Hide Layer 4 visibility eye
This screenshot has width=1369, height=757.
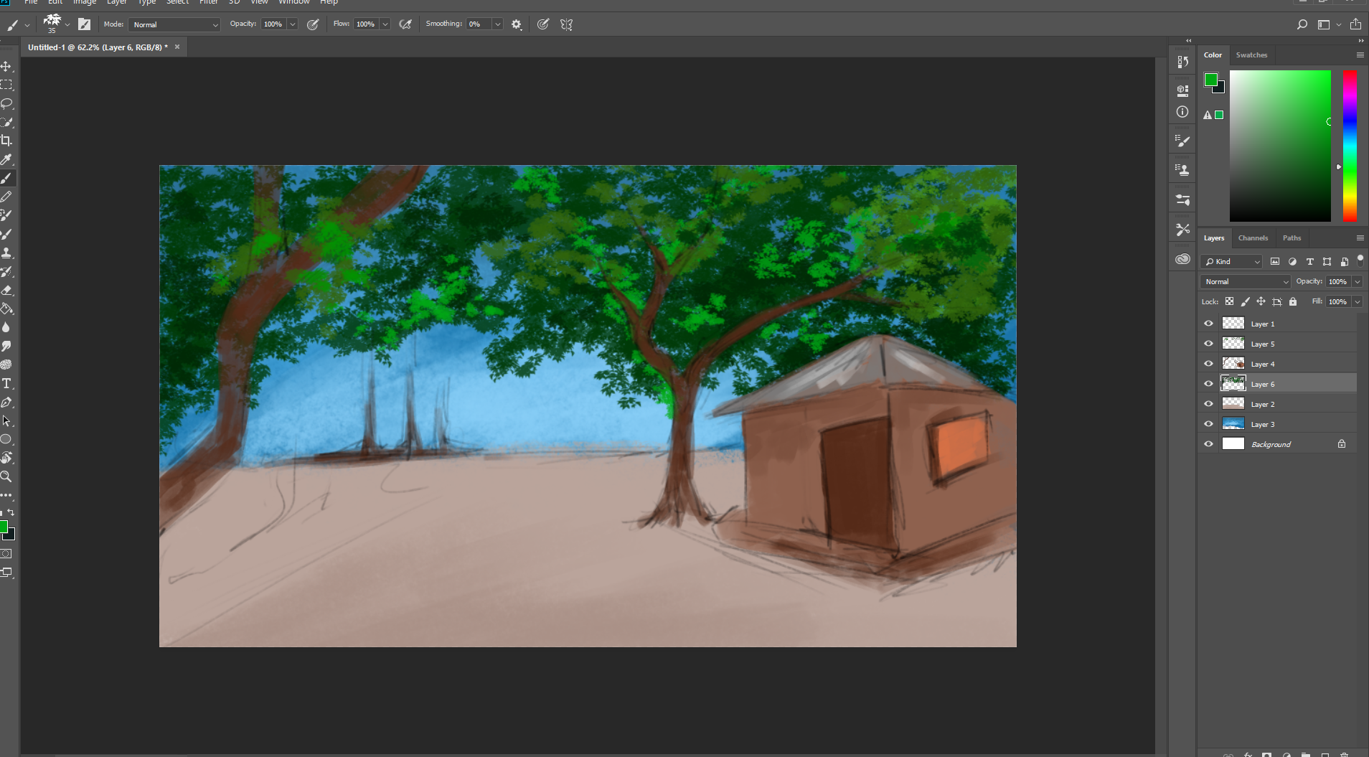[1208, 364]
